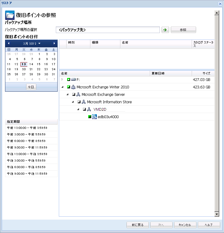The width and height of the screenshot is (224, 233).
Task: Select period 午前 3:00:00 - 午前 5:59:59
Action: (31, 134)
